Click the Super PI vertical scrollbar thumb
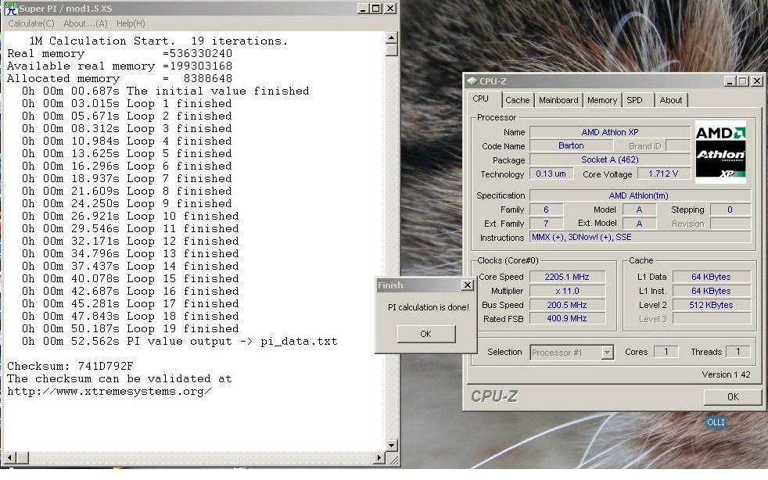The image size is (768, 480). [x=391, y=51]
